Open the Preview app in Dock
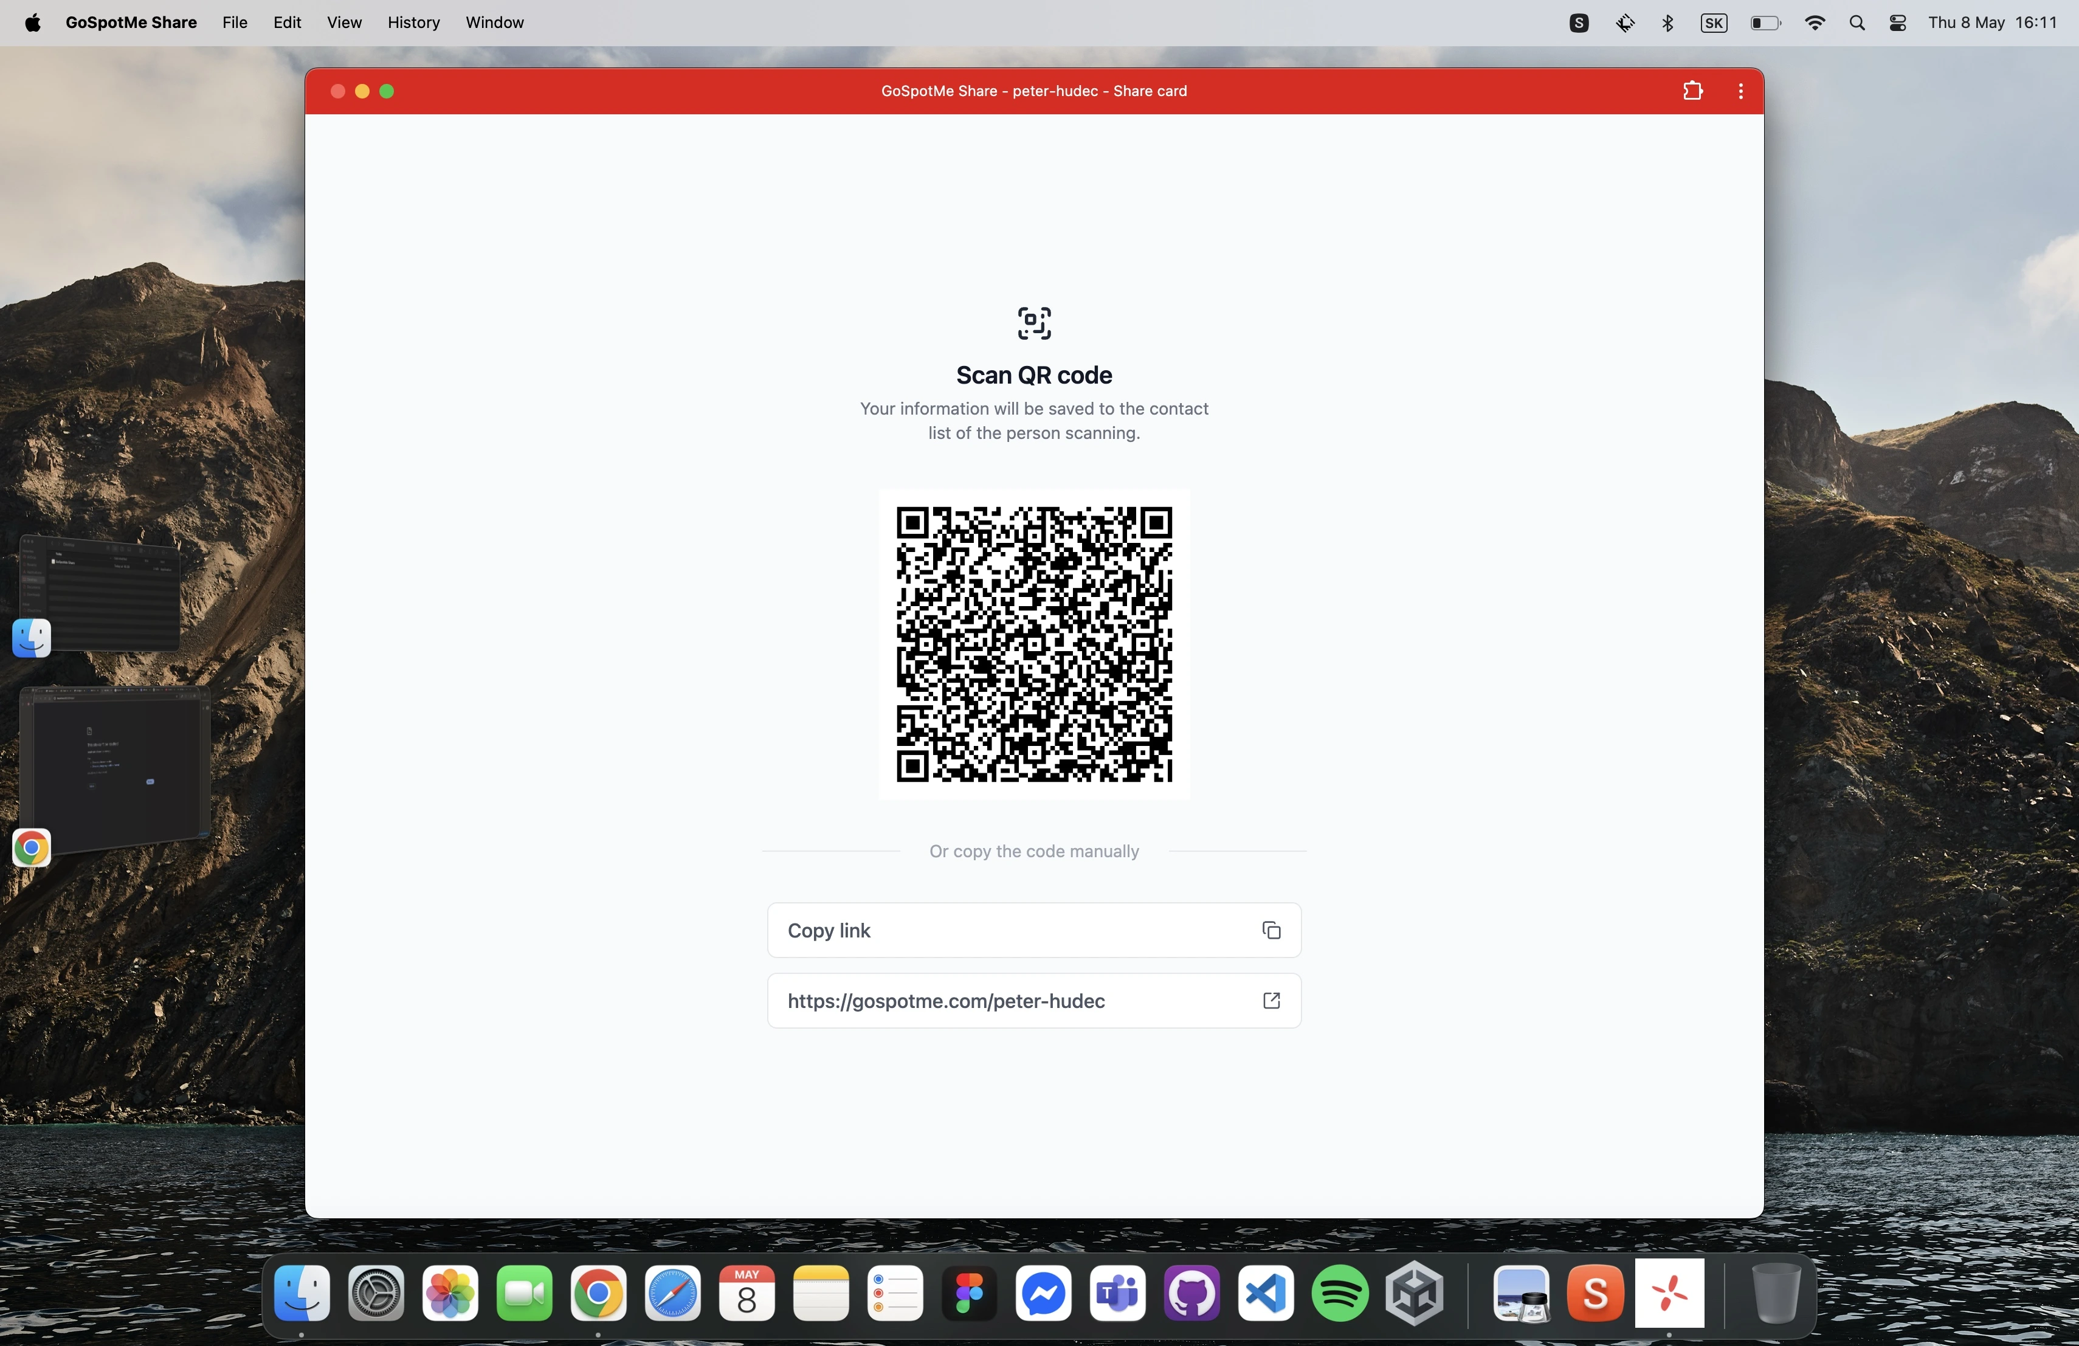 1521,1293
